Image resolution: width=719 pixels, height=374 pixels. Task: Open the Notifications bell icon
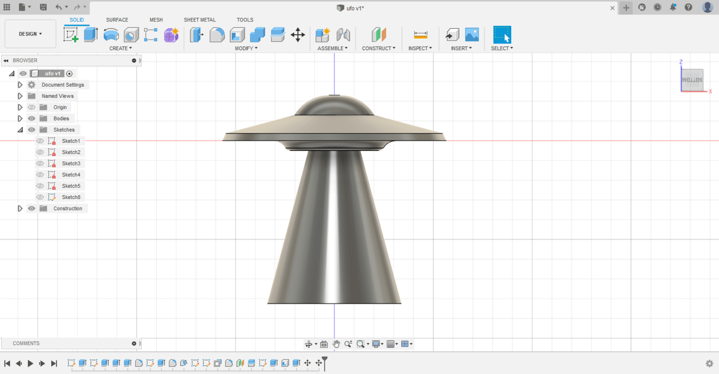tap(673, 7)
